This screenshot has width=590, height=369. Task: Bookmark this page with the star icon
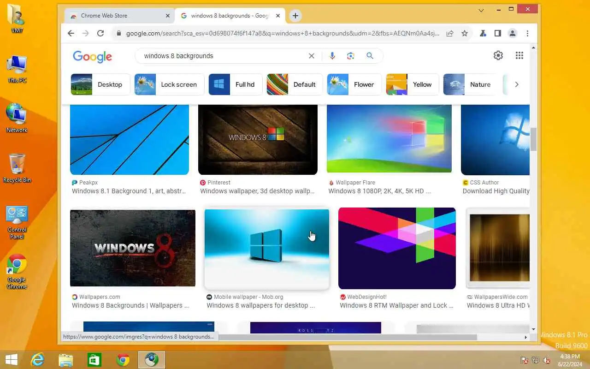tap(465, 33)
